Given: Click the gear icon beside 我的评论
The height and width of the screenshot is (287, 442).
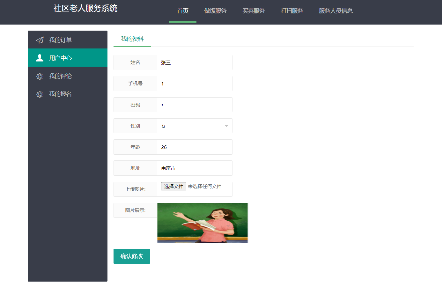Looking at the screenshot, I should (39, 76).
